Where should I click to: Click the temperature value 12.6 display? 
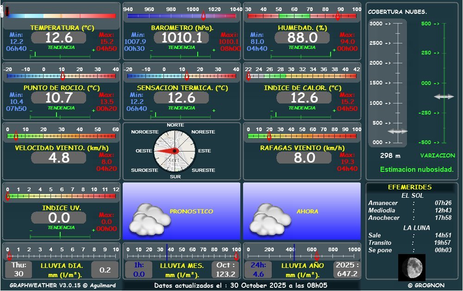click(59, 37)
